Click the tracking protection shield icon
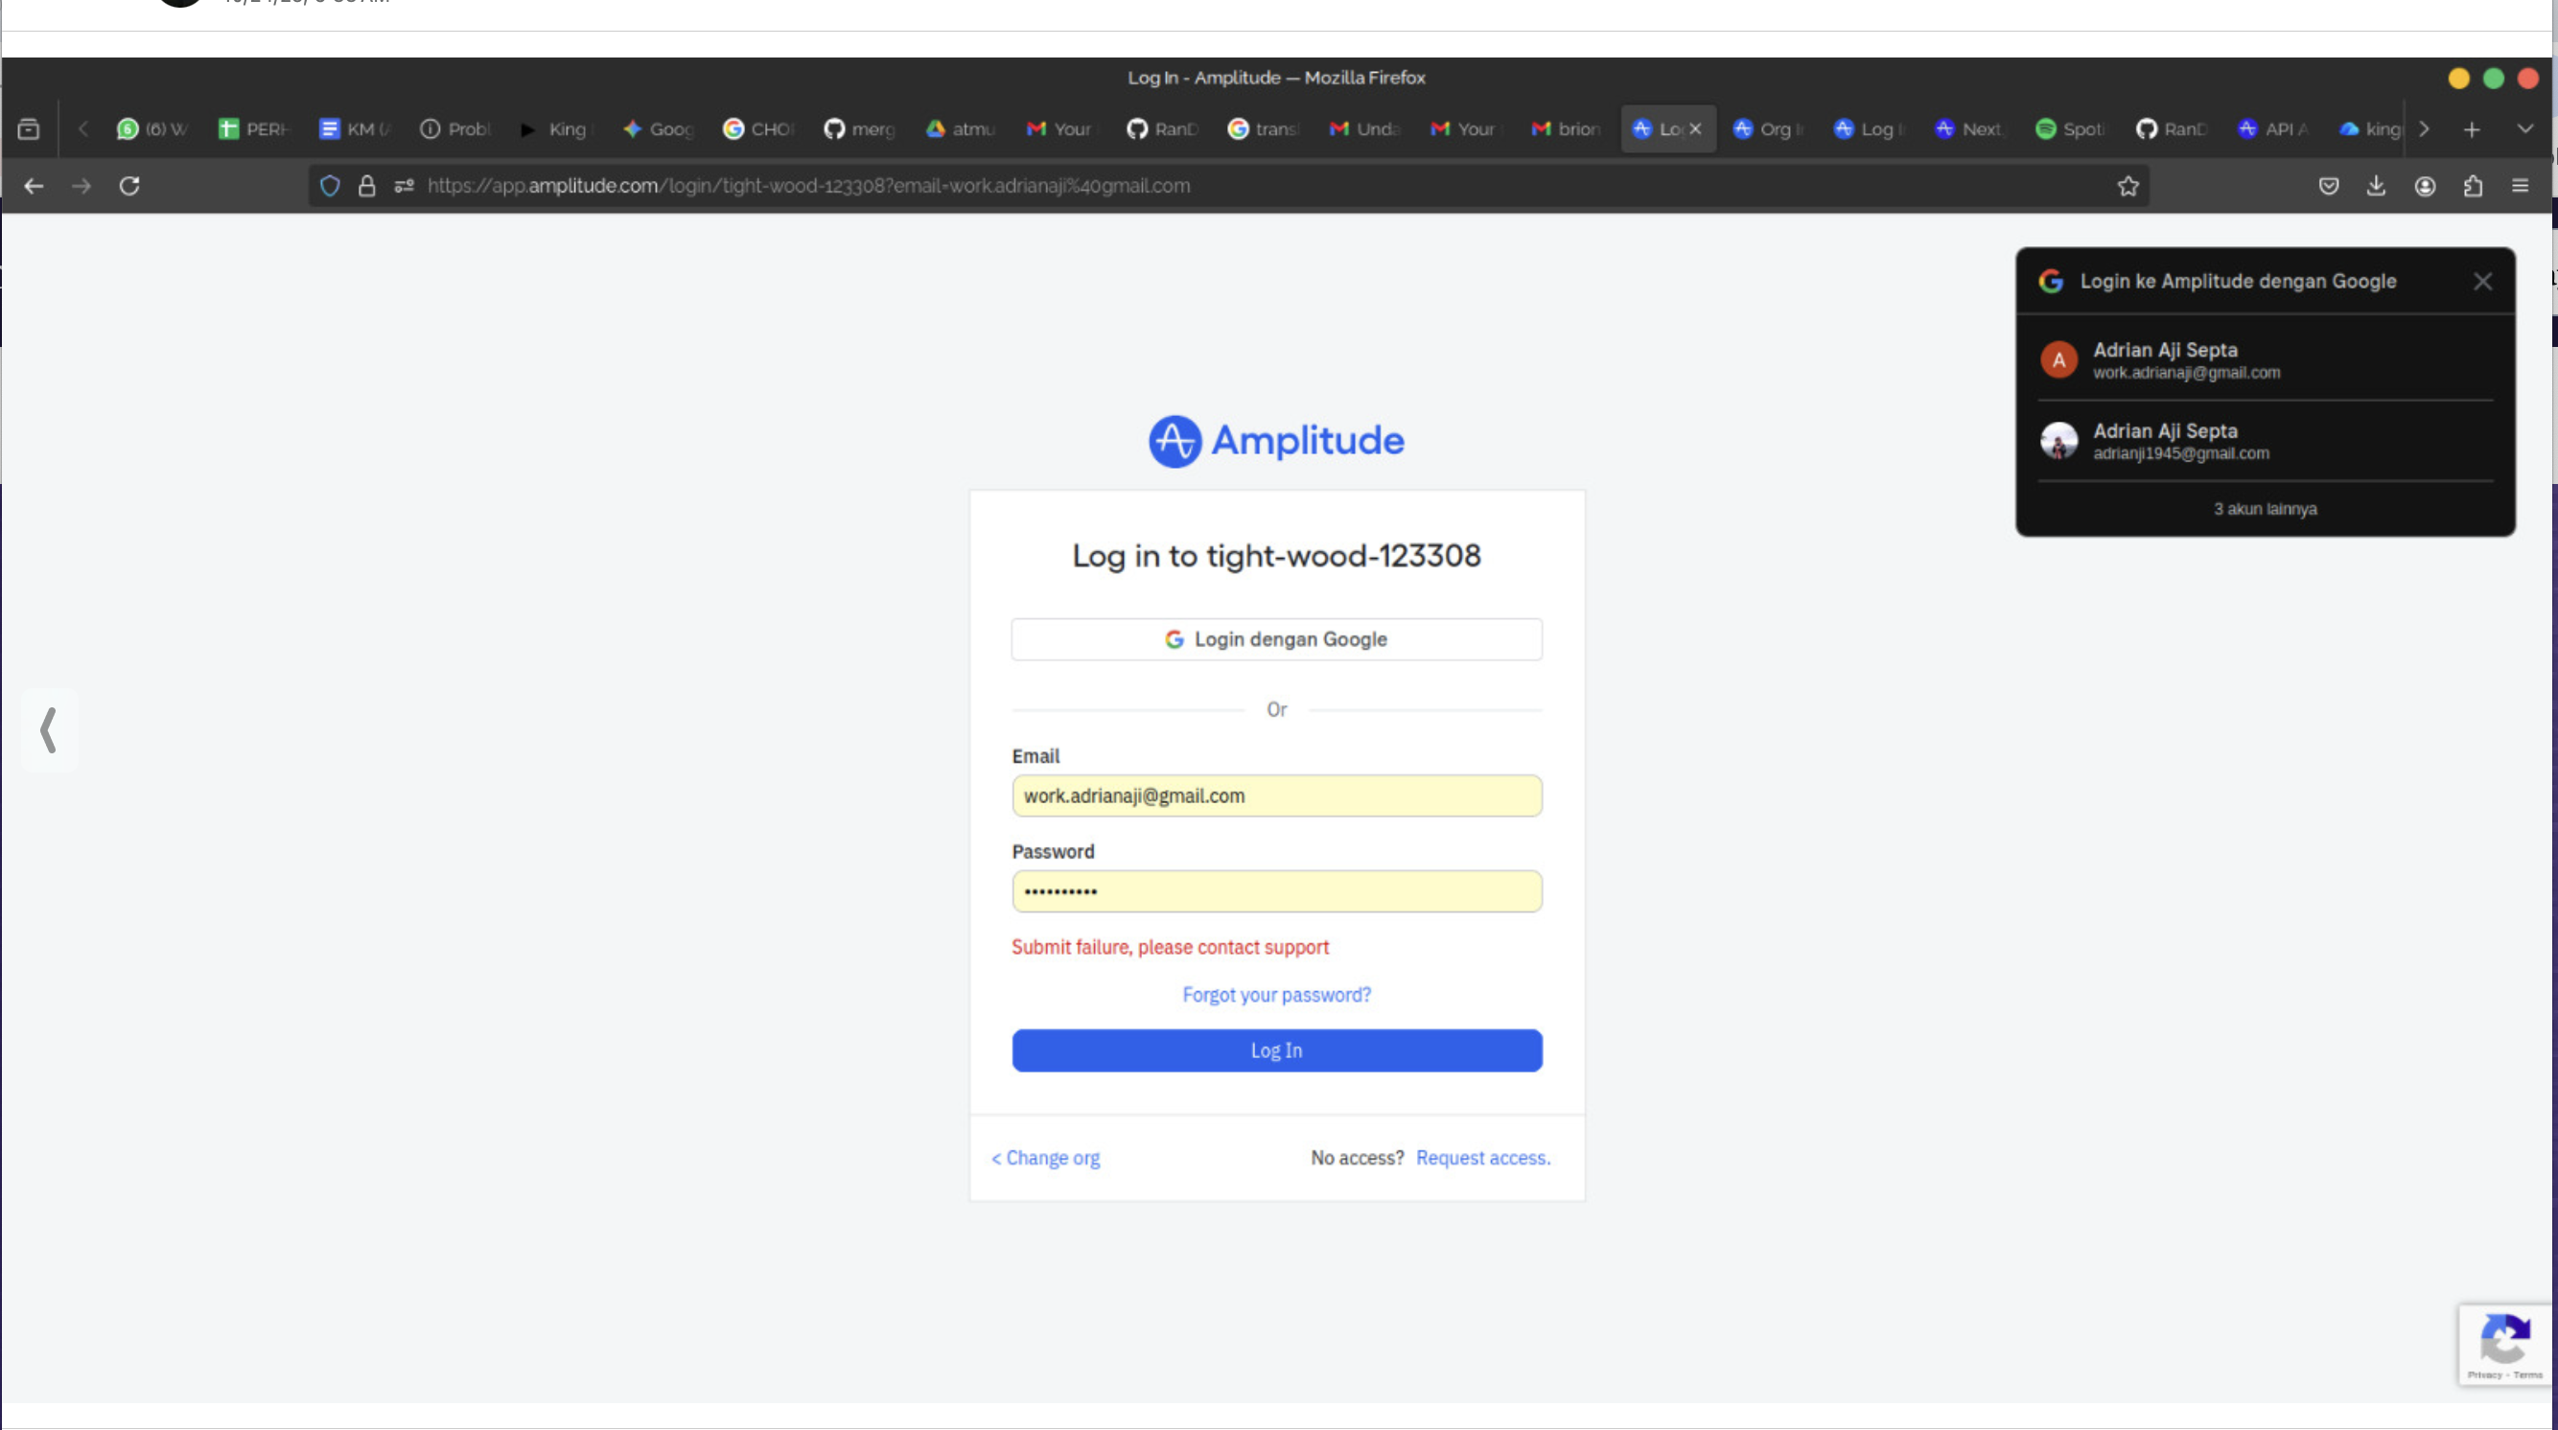This screenshot has width=2558, height=1430. (330, 186)
